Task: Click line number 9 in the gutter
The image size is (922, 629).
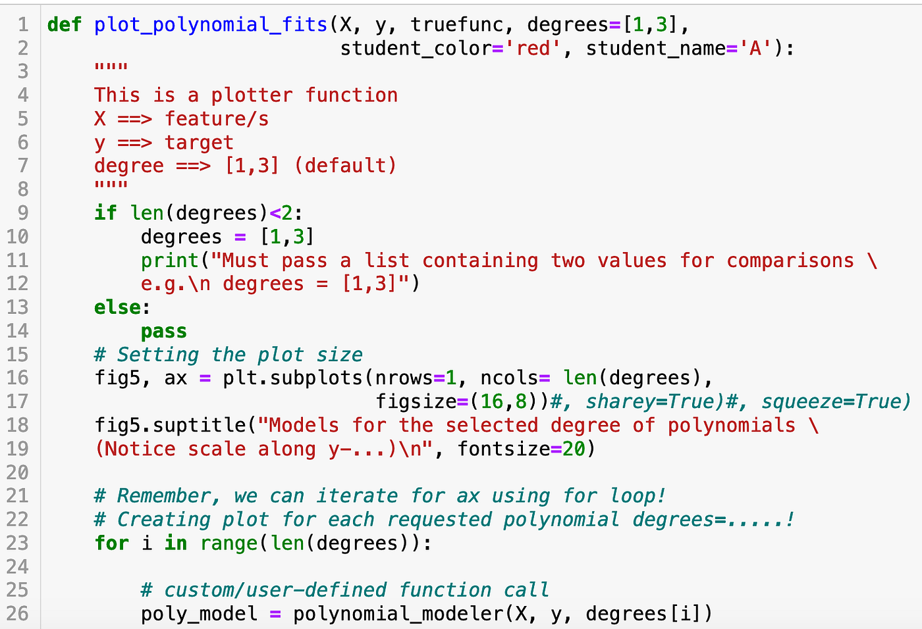Action: pyautogui.click(x=22, y=213)
